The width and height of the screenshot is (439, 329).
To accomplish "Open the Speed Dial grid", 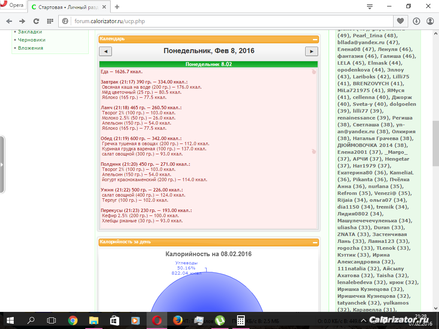I will [x=50, y=21].
